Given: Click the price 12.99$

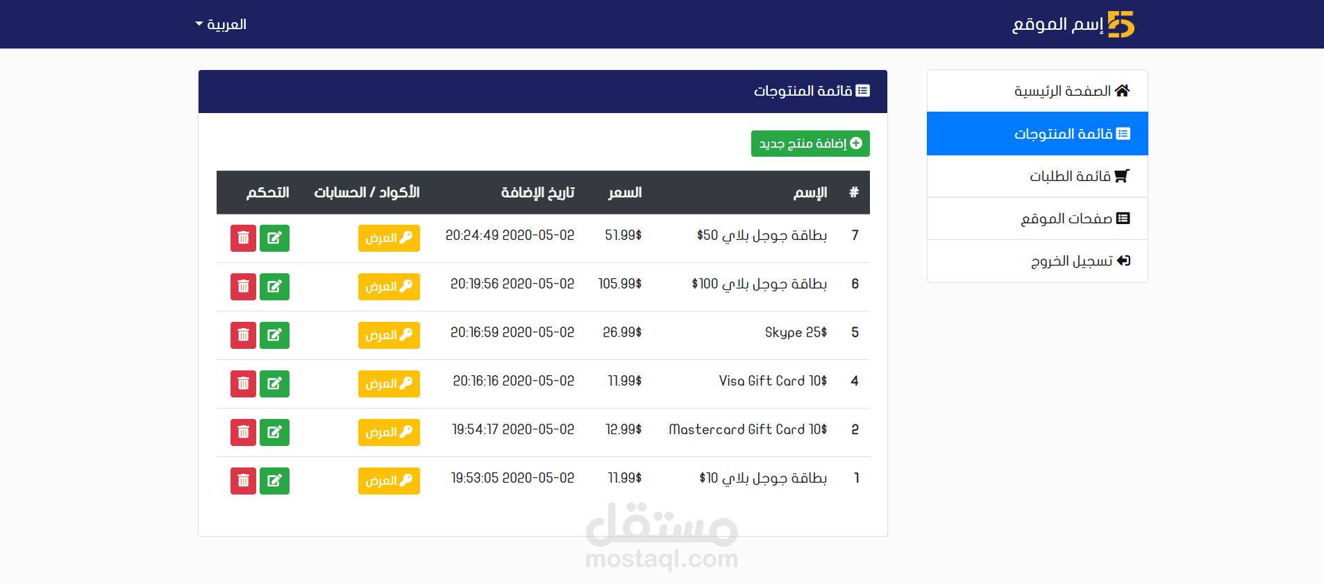Looking at the screenshot, I should click(623, 429).
